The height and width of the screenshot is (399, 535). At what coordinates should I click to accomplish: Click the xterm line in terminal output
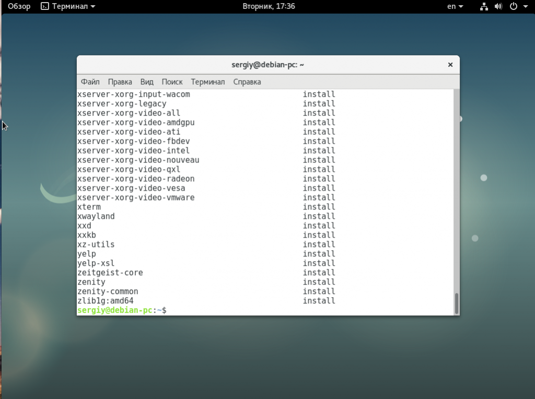pos(89,207)
